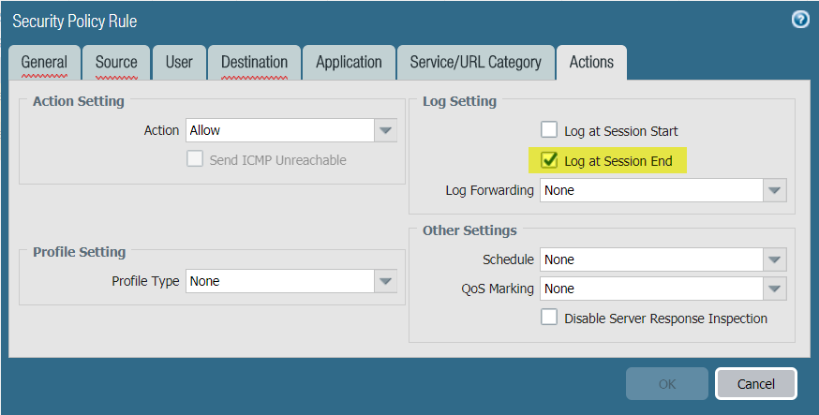Open the User tab

[179, 63]
